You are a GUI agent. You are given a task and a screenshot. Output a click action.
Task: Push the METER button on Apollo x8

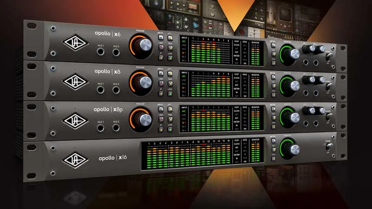coord(273,77)
